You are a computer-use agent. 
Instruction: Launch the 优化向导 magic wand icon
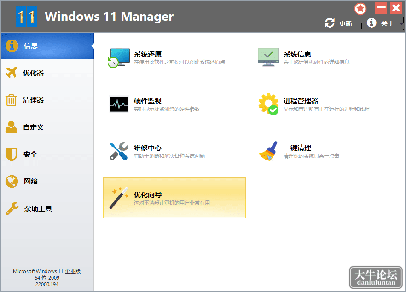[x=119, y=198]
